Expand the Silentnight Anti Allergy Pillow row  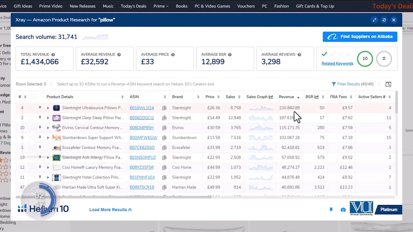(x=48, y=158)
